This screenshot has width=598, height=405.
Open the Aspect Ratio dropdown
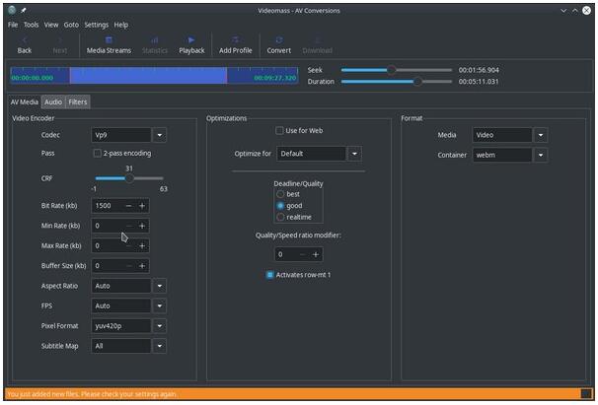click(x=129, y=286)
